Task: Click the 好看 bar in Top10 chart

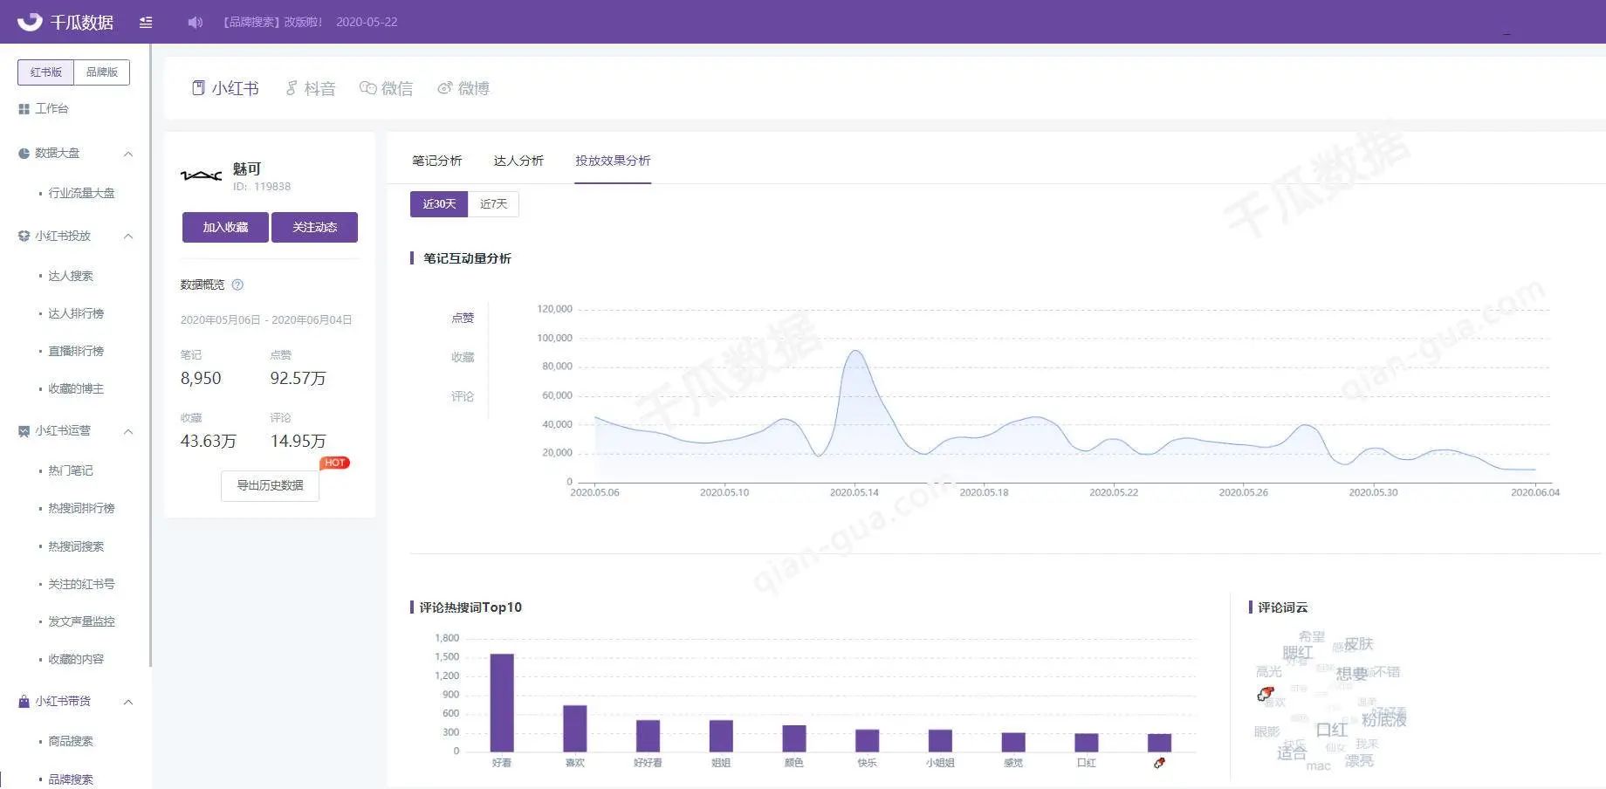Action: point(502,703)
